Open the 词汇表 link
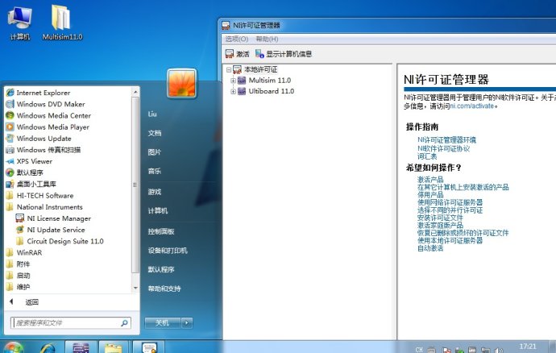Image resolution: width=556 pixels, height=353 pixels. pos(427,156)
